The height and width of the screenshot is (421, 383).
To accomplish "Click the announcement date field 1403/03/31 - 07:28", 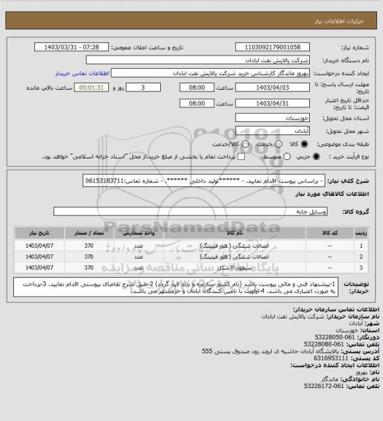I will [x=72, y=47].
